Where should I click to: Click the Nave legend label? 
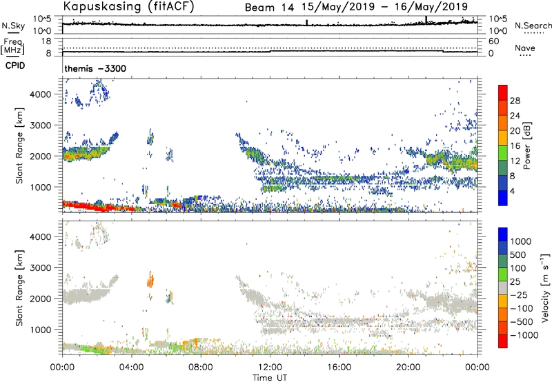tap(525, 48)
